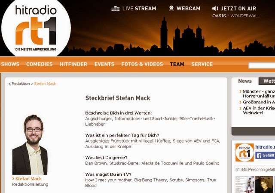Click the Jetzt On Air speaker icon
Screen dimensions: 275x193
pyautogui.click(x=215, y=8)
